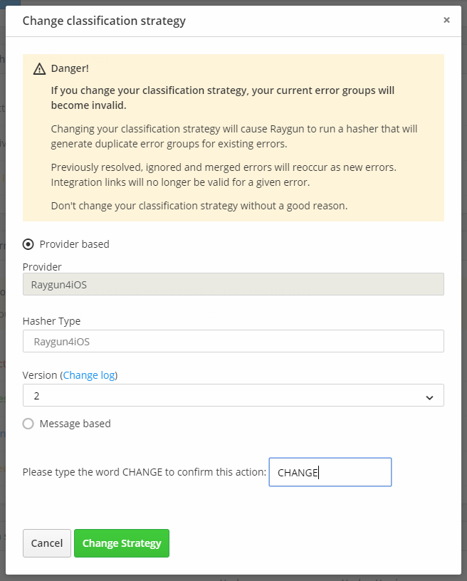Image resolution: width=467 pixels, height=581 pixels.
Task: Click the danger warning triangle icon
Action: tap(40, 68)
